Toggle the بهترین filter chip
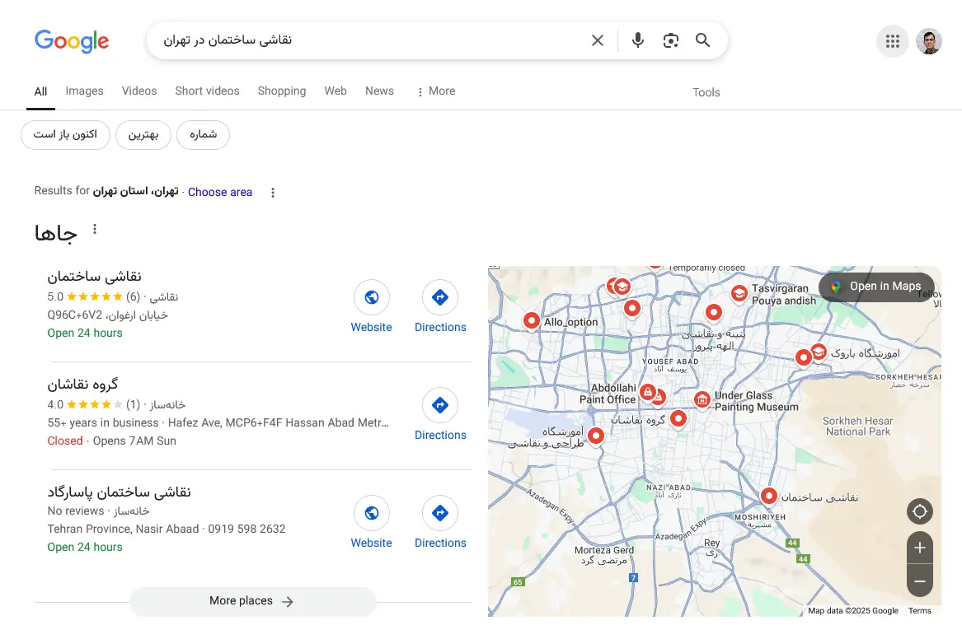The height and width of the screenshot is (639, 962). click(143, 135)
